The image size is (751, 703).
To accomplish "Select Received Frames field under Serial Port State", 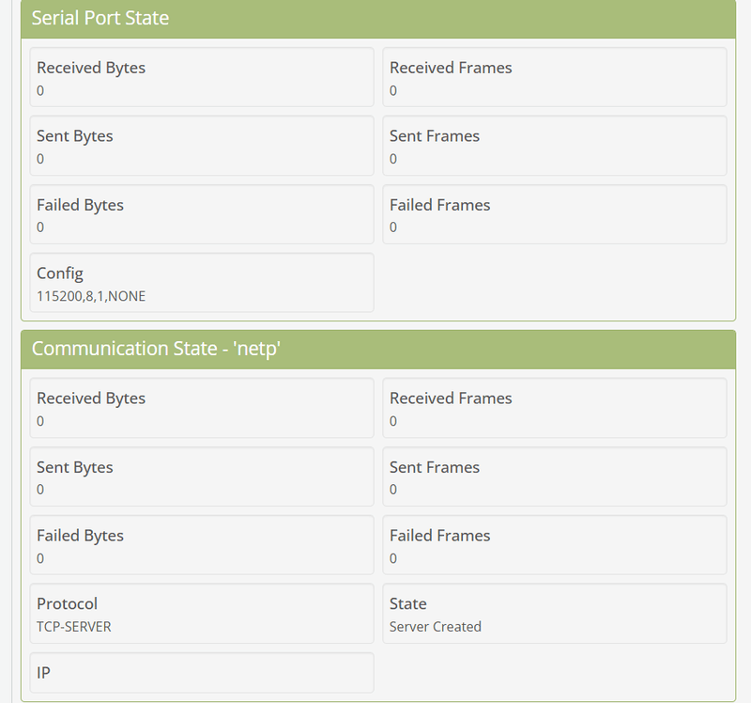I will [x=555, y=78].
